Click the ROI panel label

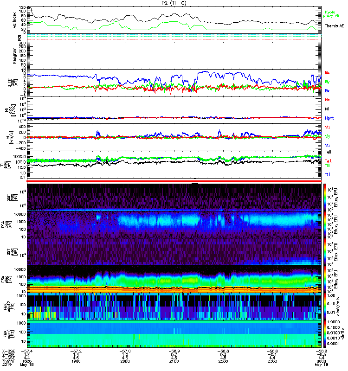tap(19, 38)
